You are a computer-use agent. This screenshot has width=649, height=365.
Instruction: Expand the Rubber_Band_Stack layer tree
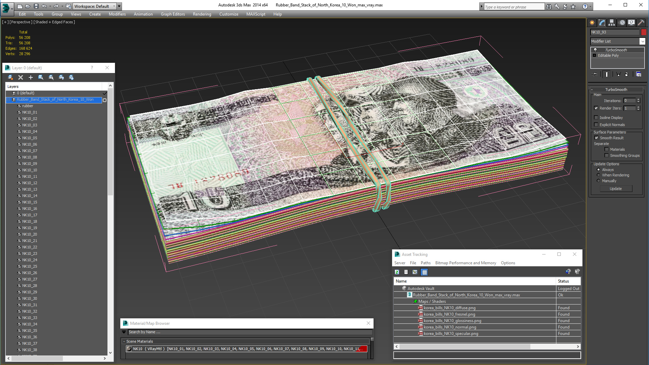point(8,99)
